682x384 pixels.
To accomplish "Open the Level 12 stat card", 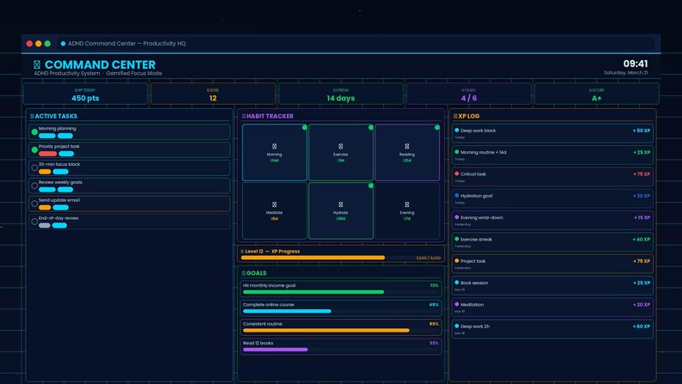I will point(213,94).
